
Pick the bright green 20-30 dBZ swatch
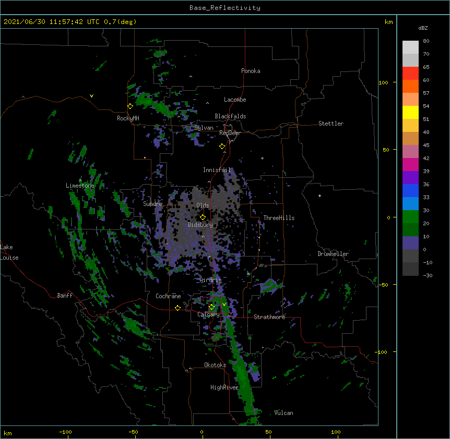[410, 217]
